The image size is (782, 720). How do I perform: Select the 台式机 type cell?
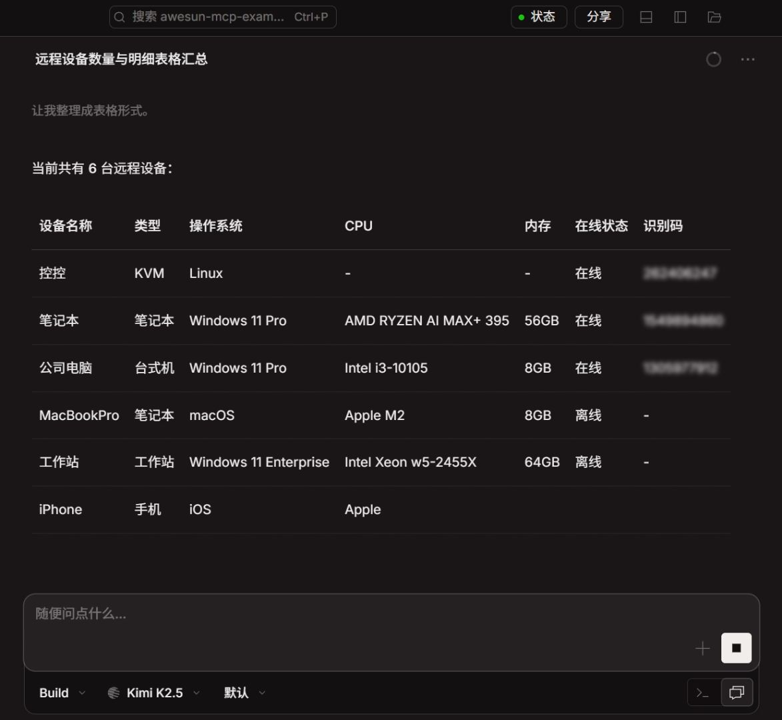[x=154, y=368]
